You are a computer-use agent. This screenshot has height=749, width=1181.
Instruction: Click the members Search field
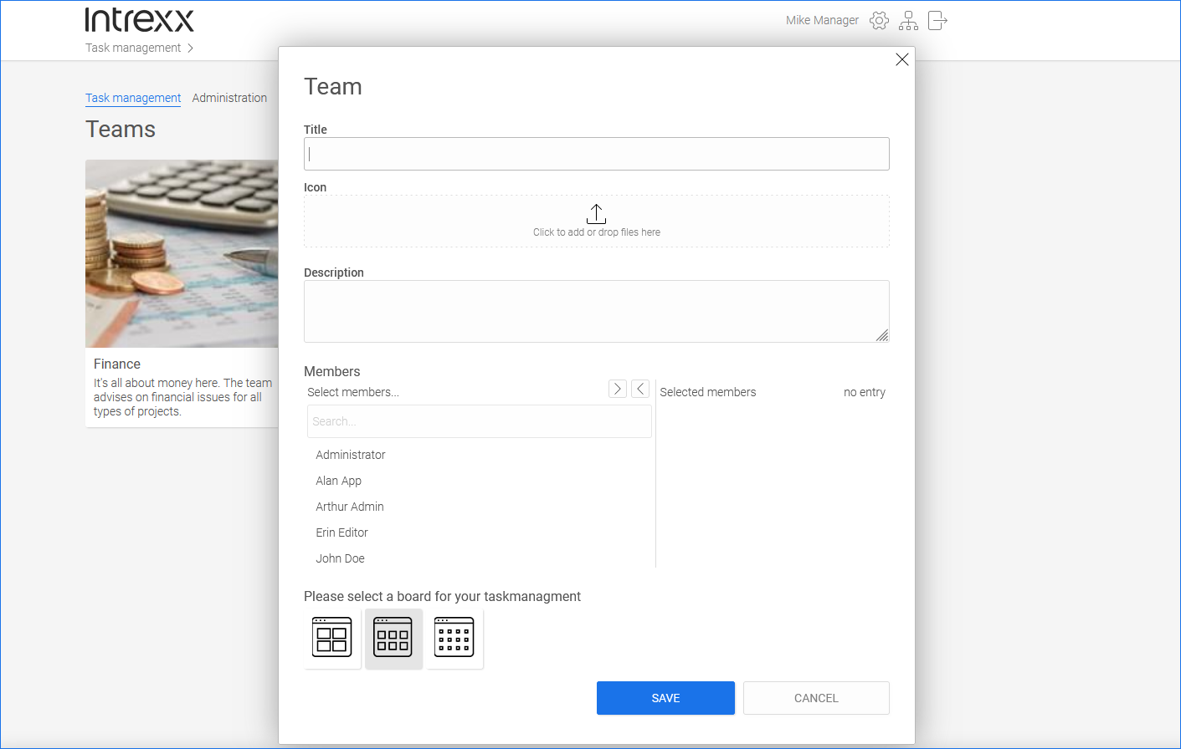479,421
